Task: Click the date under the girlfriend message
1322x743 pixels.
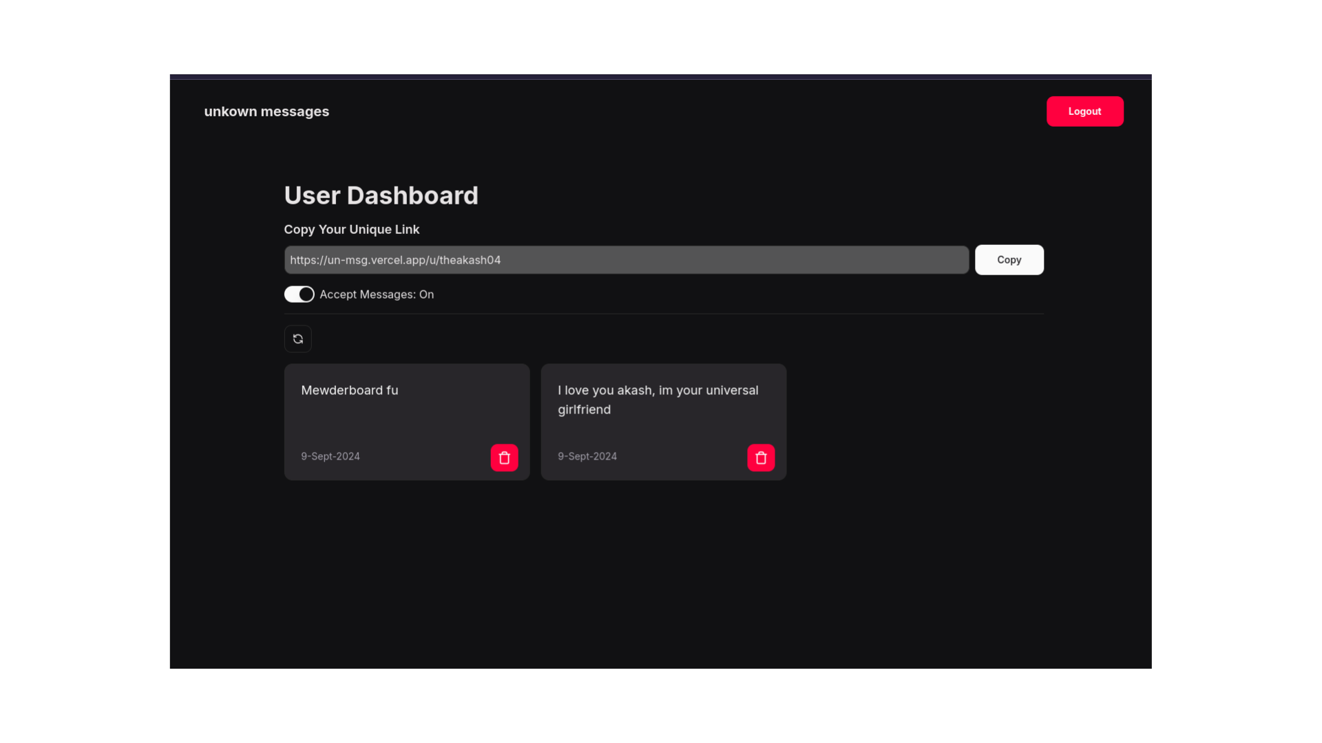Action: pyautogui.click(x=587, y=456)
